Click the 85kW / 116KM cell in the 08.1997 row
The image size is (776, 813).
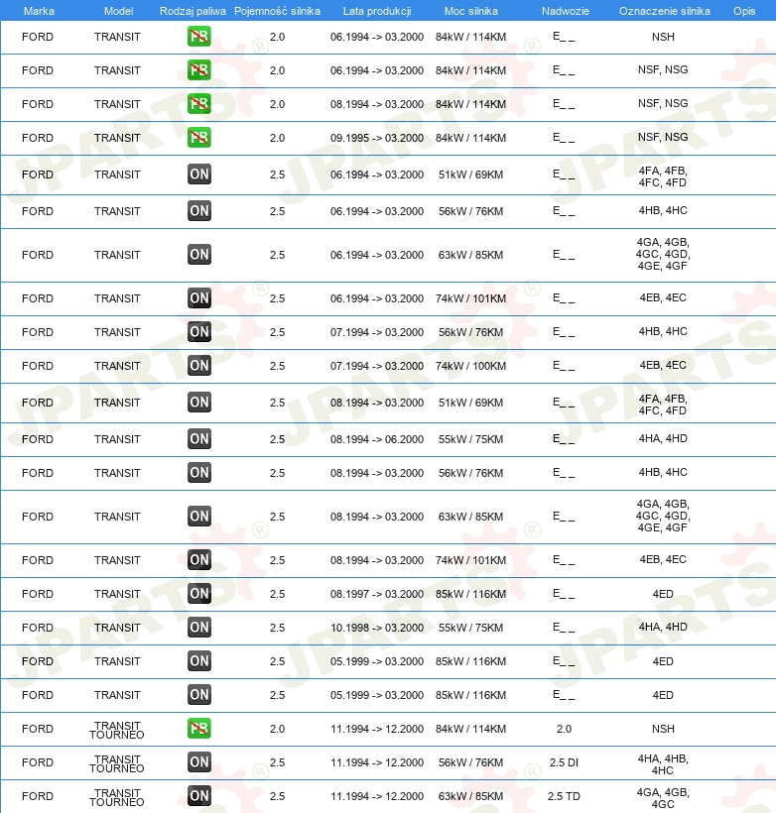click(x=470, y=594)
